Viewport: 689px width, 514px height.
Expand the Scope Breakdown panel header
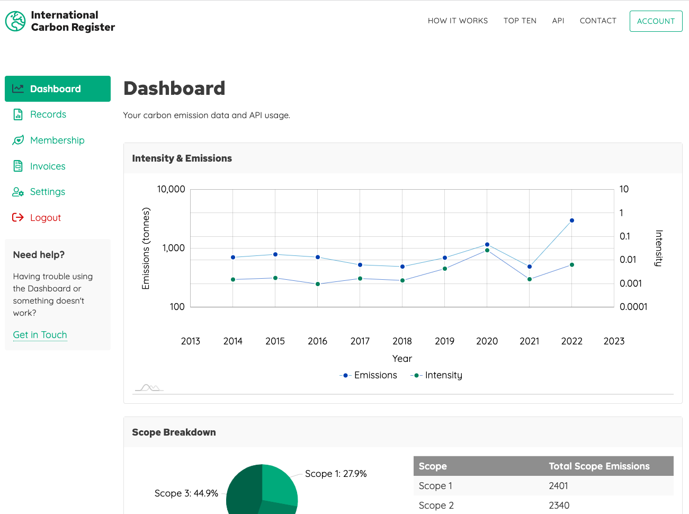(174, 432)
